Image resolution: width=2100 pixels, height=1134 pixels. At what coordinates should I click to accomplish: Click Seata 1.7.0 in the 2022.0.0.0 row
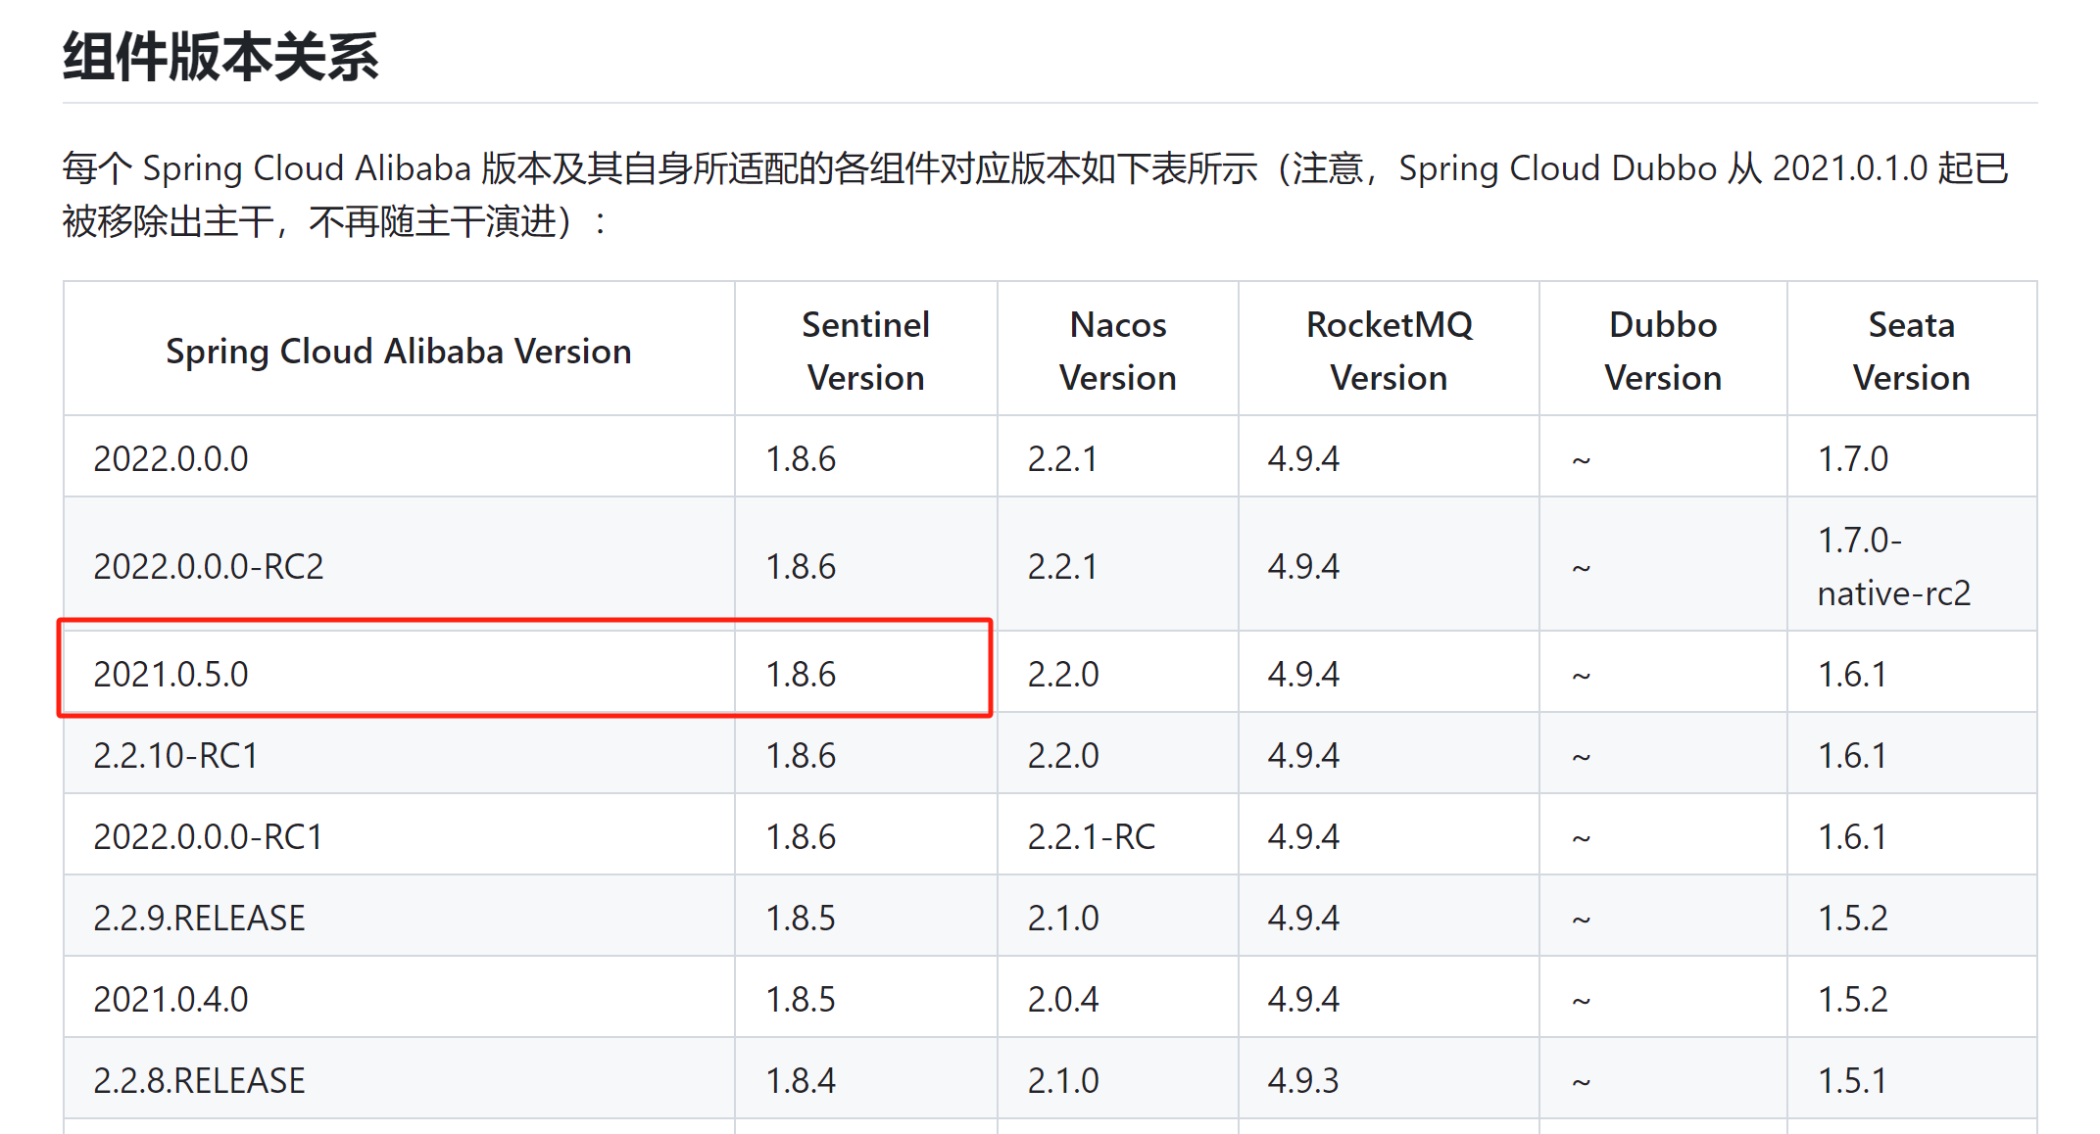coord(1912,457)
